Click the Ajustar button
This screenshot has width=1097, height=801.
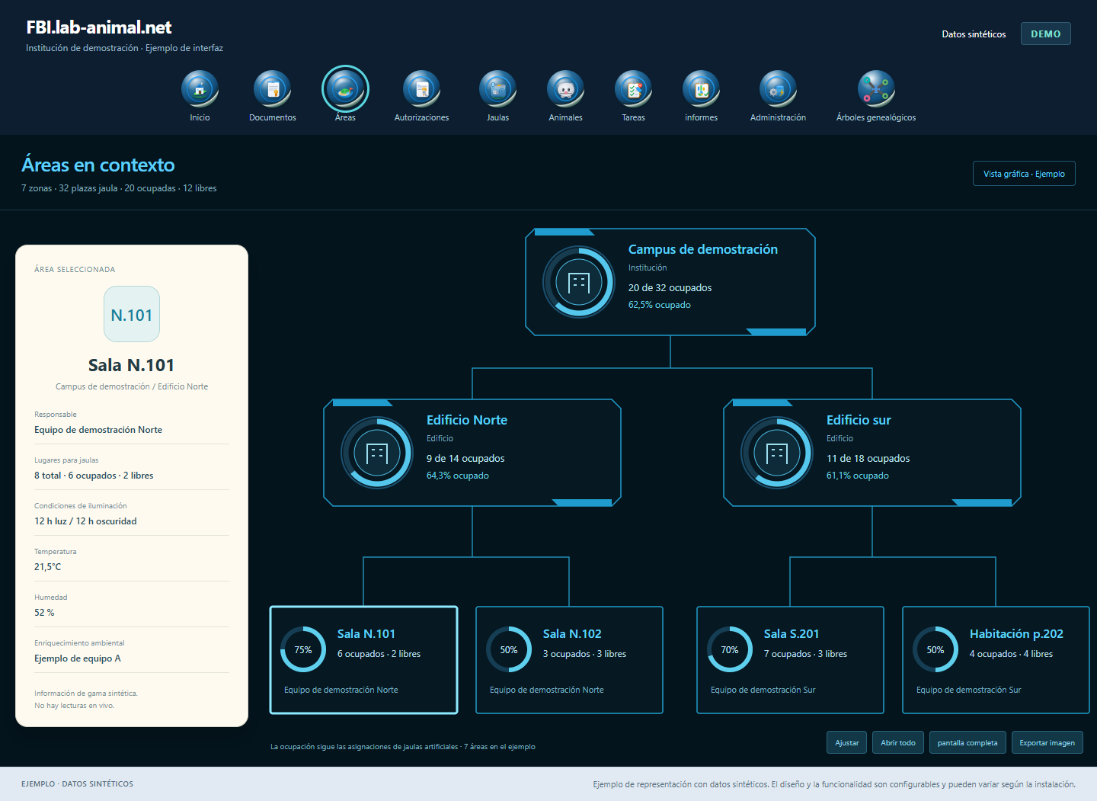point(846,742)
